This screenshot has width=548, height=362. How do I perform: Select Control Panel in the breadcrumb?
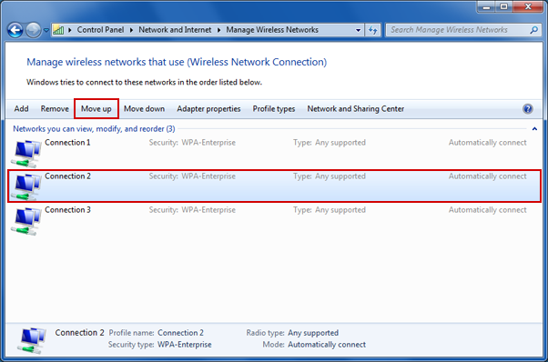(100, 30)
